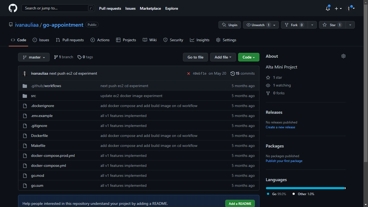Click Go to file button

coord(195,57)
